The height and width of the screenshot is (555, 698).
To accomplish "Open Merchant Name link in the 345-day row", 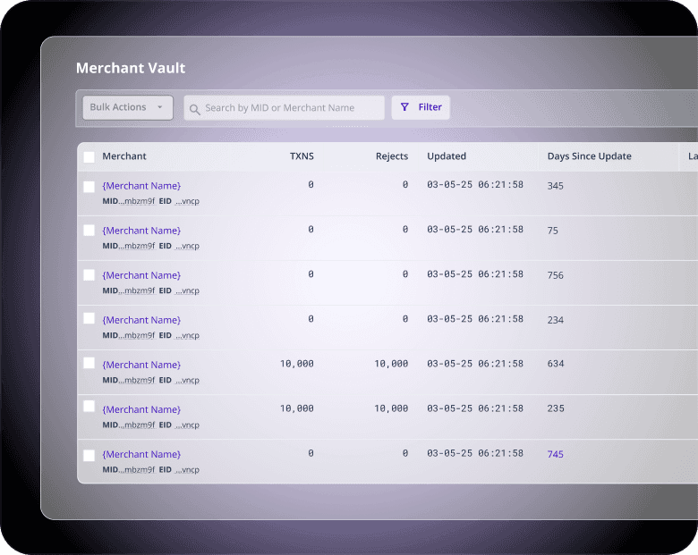I will [141, 186].
